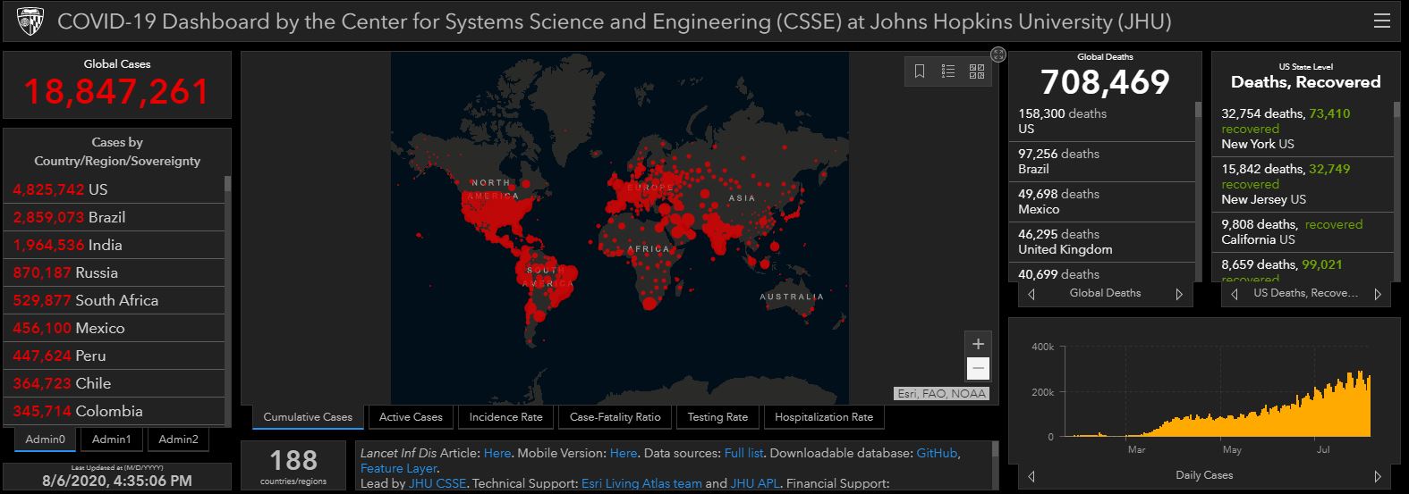Go to previous Global Deaths panel page
Viewport: 1409px width, 494px height.
1031,294
